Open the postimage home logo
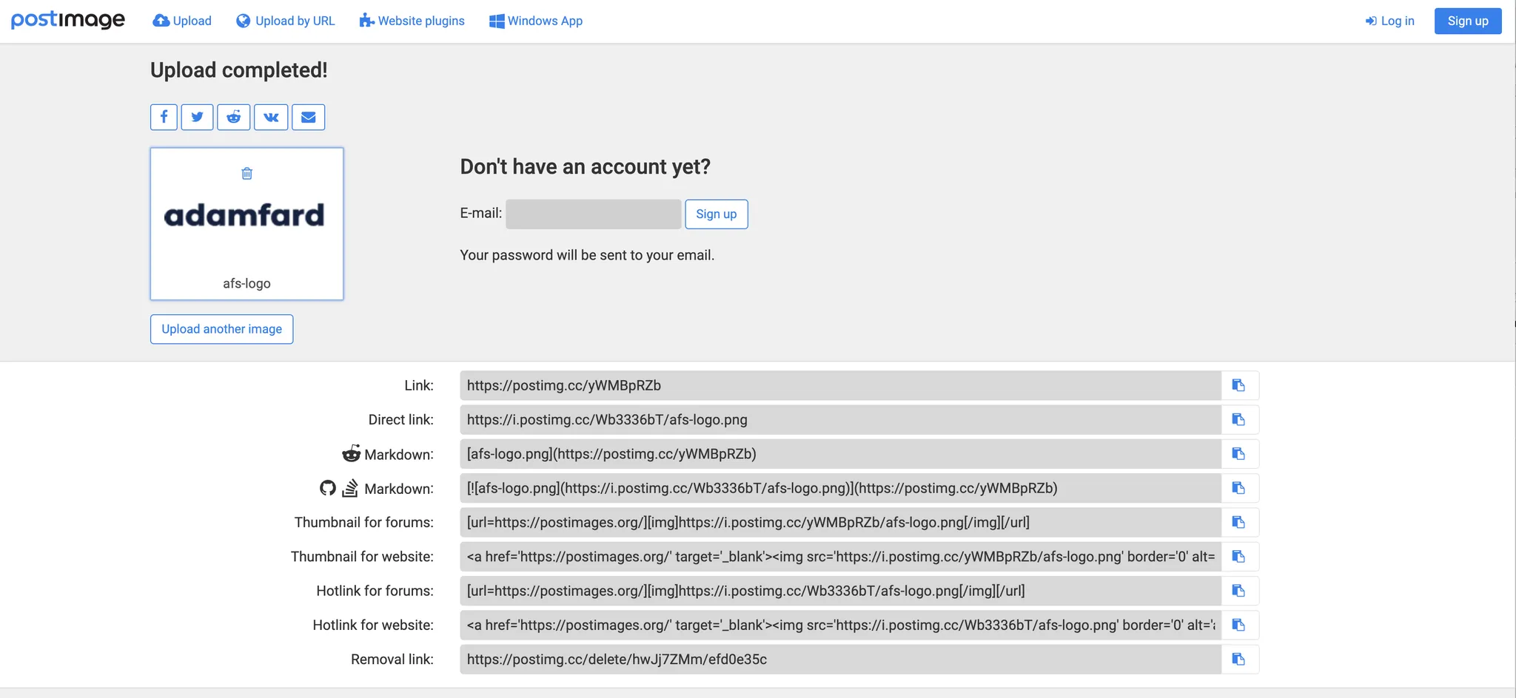Screen dimensions: 1516x698 68,20
